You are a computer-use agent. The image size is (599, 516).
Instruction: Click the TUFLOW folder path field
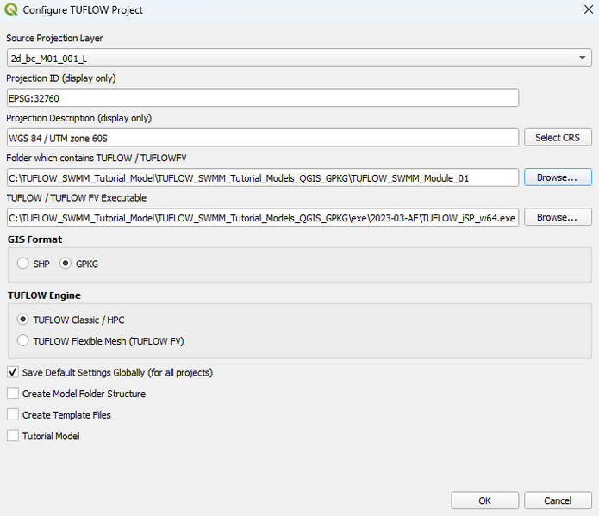tap(262, 177)
